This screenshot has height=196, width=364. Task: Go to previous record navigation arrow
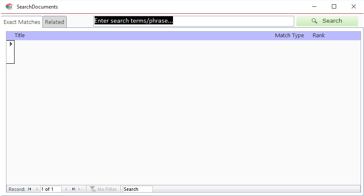tap(37, 189)
